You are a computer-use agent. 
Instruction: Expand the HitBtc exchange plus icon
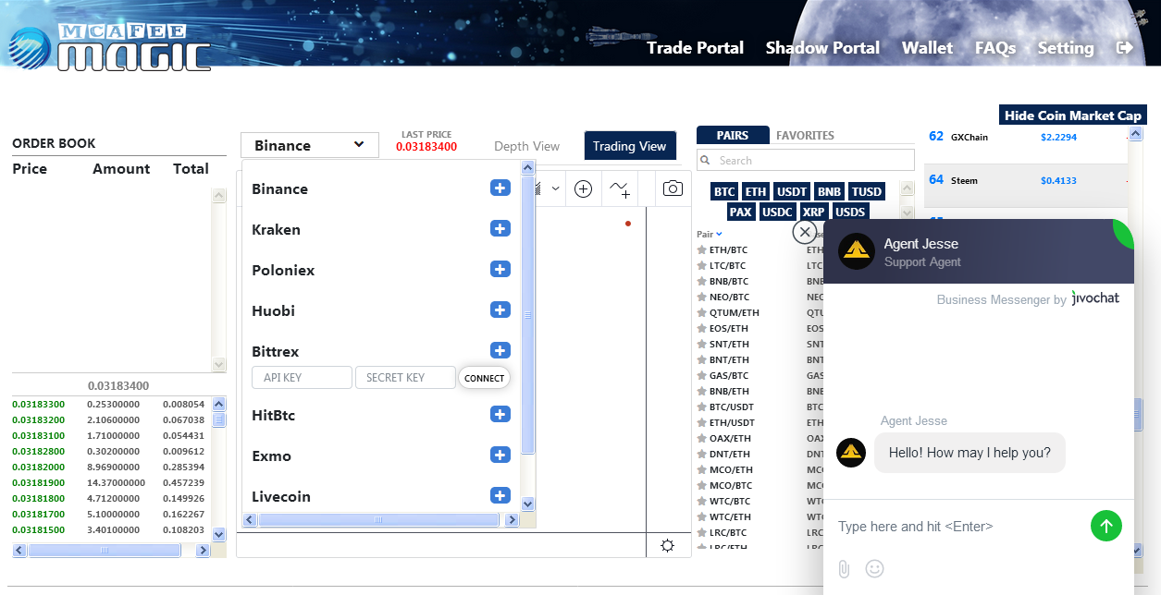point(500,414)
